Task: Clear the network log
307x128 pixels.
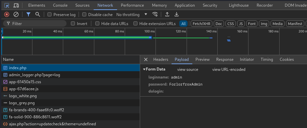Action: pyautogui.click(x=16, y=14)
